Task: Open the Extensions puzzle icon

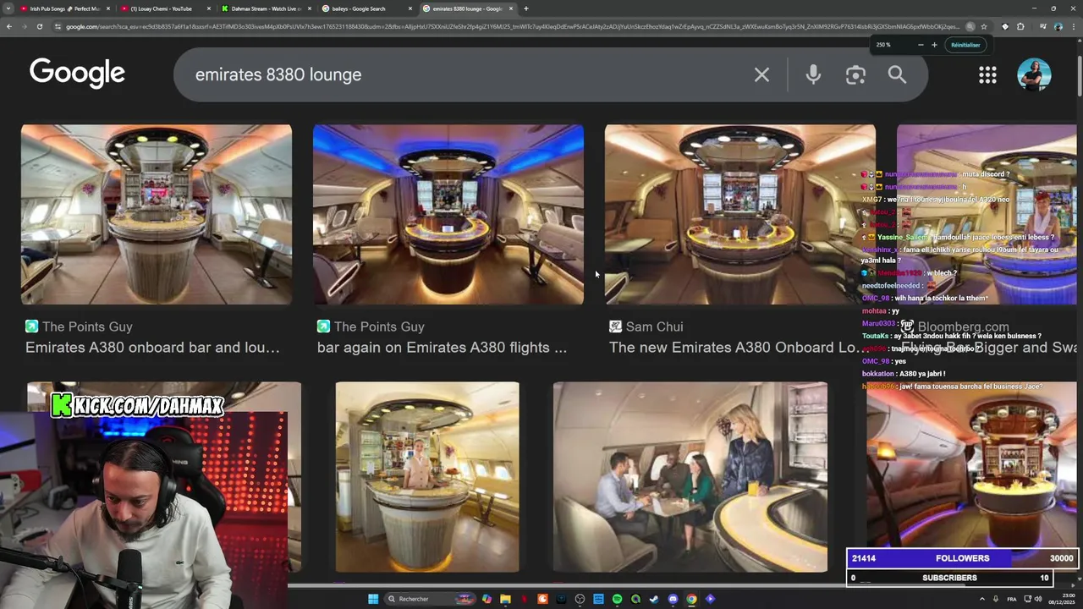Action: 1020,26
